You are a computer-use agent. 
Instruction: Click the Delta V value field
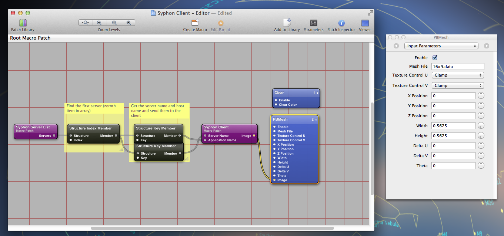coord(453,156)
